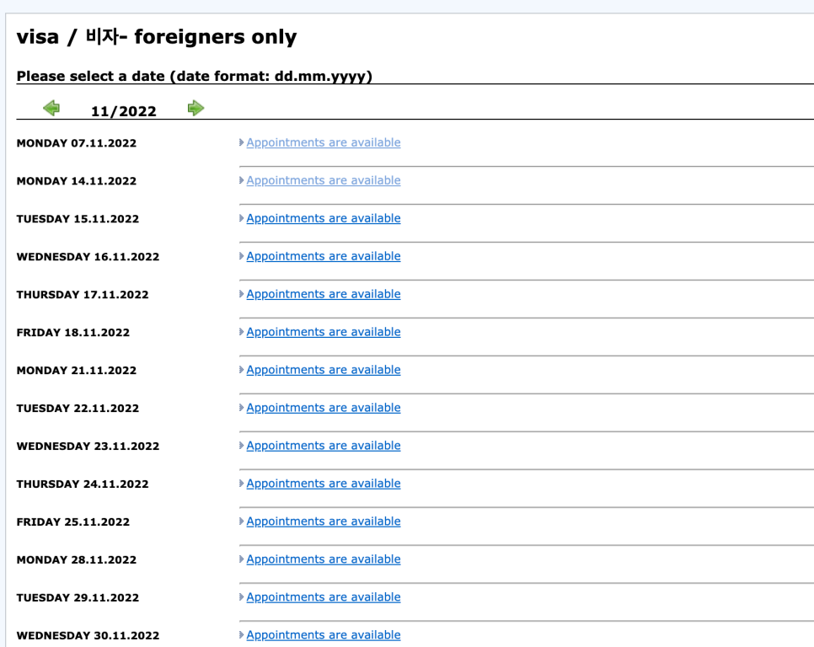Viewport: 814px width, 647px height.
Task: Go to next month with green right arrow
Action: 195,108
